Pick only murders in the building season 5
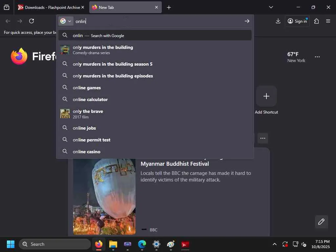 pos(155,64)
